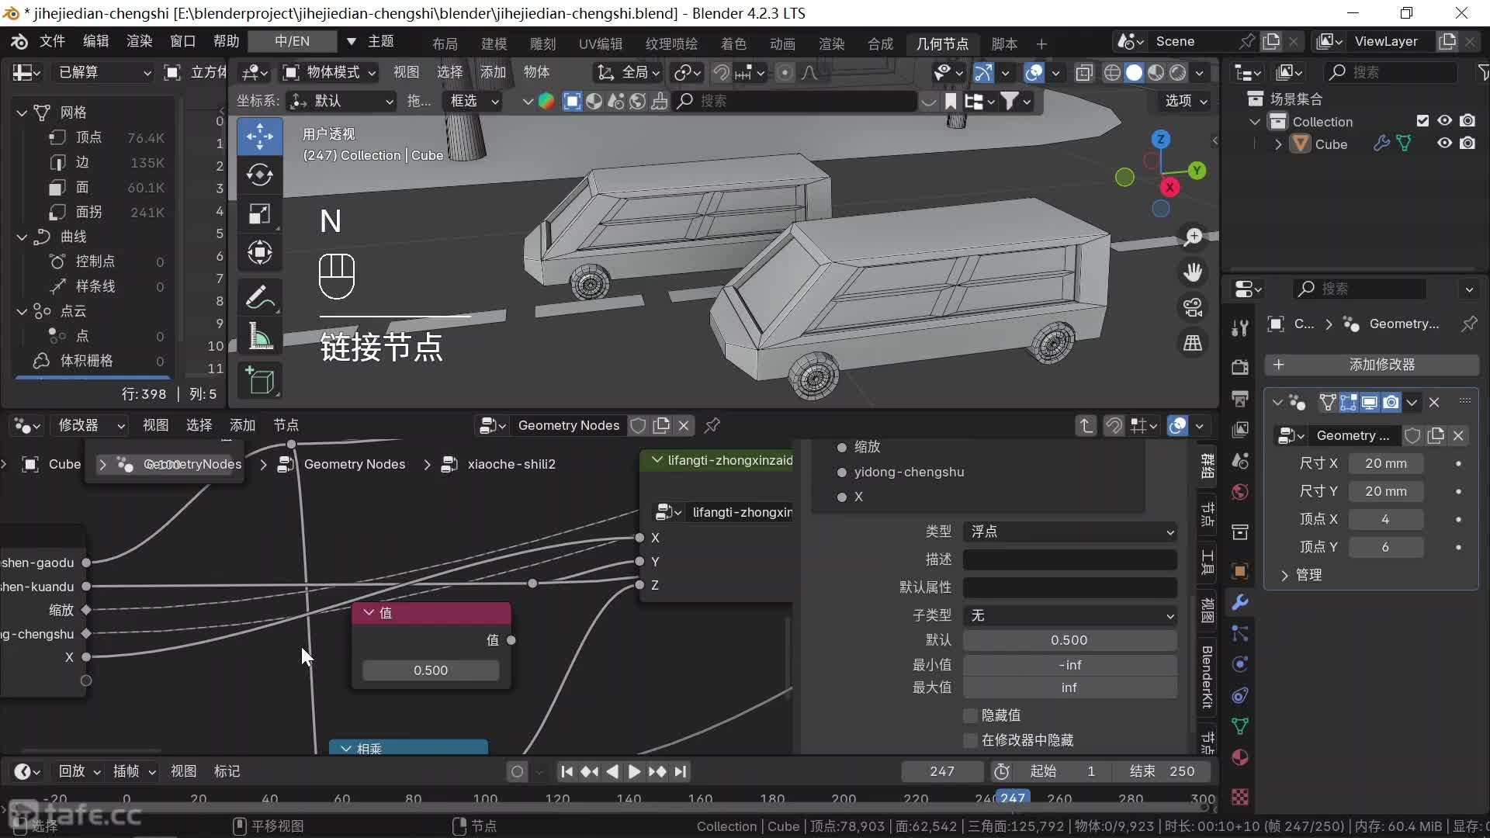Select the Rotate tool
Viewport: 1490px width, 838px height.
point(260,175)
